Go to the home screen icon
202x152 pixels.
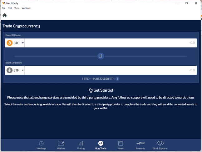[5, 15]
